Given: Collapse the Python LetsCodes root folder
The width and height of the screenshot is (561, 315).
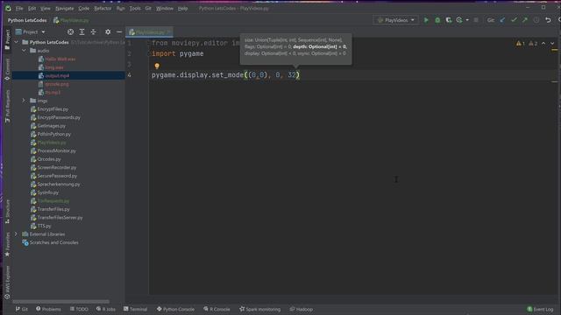Looking at the screenshot, I should 16,42.
